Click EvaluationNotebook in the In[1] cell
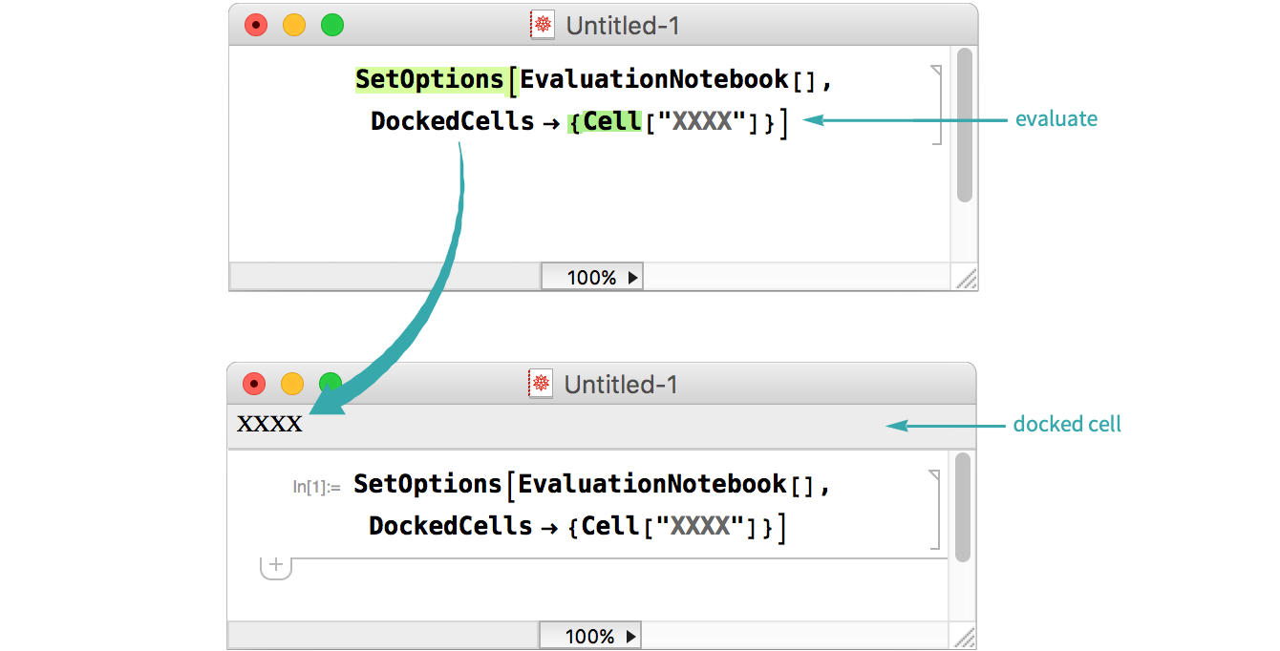 click(x=652, y=484)
